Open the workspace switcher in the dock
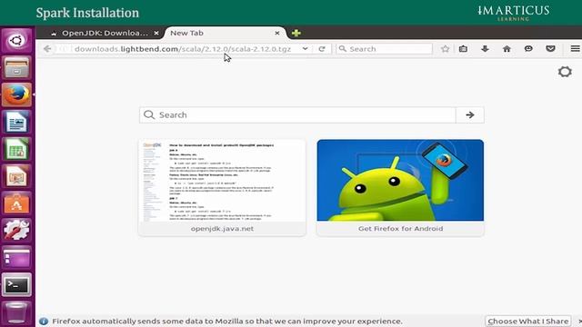Screen dimensions: 582x327 pyautogui.click(x=16, y=258)
